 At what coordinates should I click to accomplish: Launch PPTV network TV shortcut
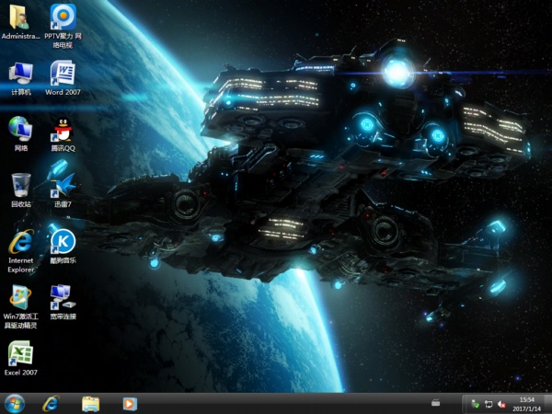pyautogui.click(x=63, y=26)
